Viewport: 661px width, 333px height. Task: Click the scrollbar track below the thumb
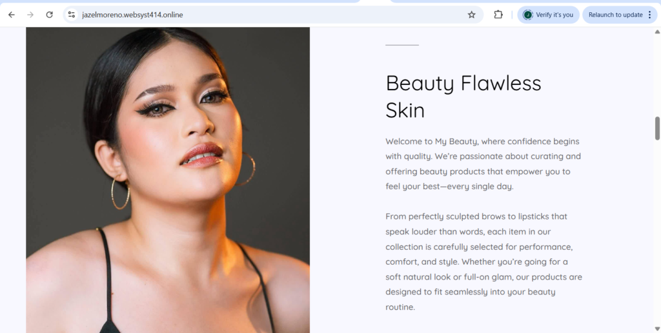click(x=657, y=231)
